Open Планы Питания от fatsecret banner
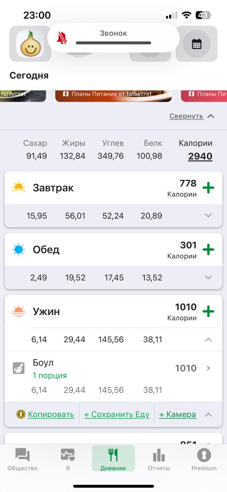Screen dimensions: 227x492 pos(113,94)
